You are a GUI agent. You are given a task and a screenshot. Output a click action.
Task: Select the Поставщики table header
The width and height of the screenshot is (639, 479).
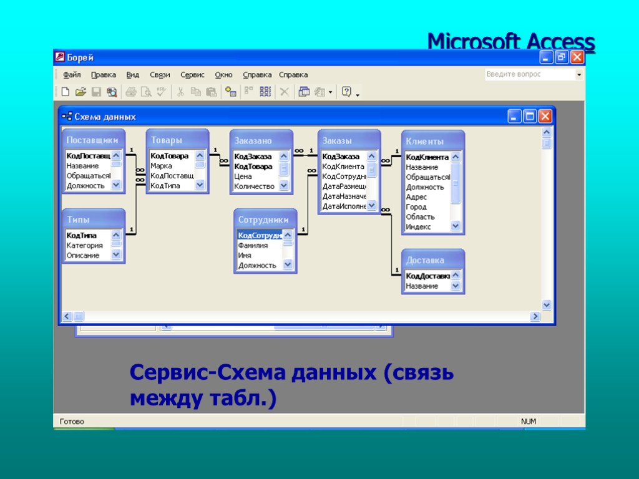[94, 140]
